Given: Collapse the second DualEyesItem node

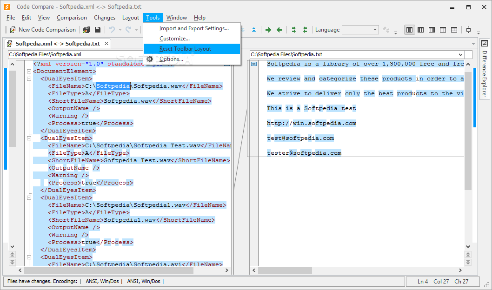Looking at the screenshot, I should [29, 138].
